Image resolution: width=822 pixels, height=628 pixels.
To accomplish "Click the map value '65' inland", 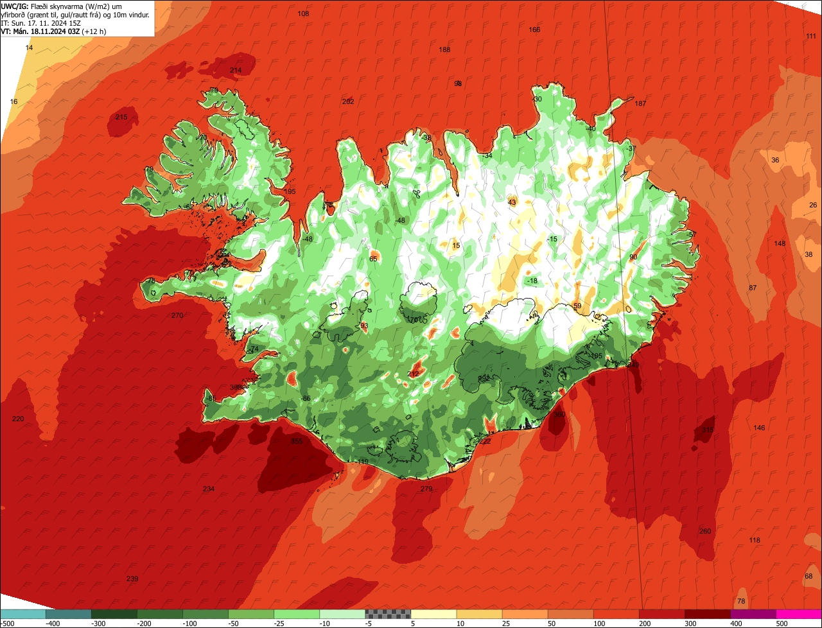I will pyautogui.click(x=373, y=259).
